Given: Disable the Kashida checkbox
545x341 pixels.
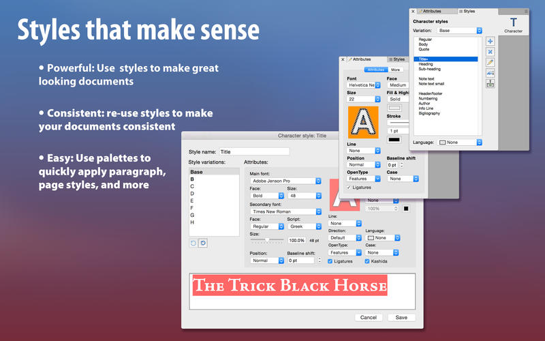Looking at the screenshot, I should pos(367,261).
